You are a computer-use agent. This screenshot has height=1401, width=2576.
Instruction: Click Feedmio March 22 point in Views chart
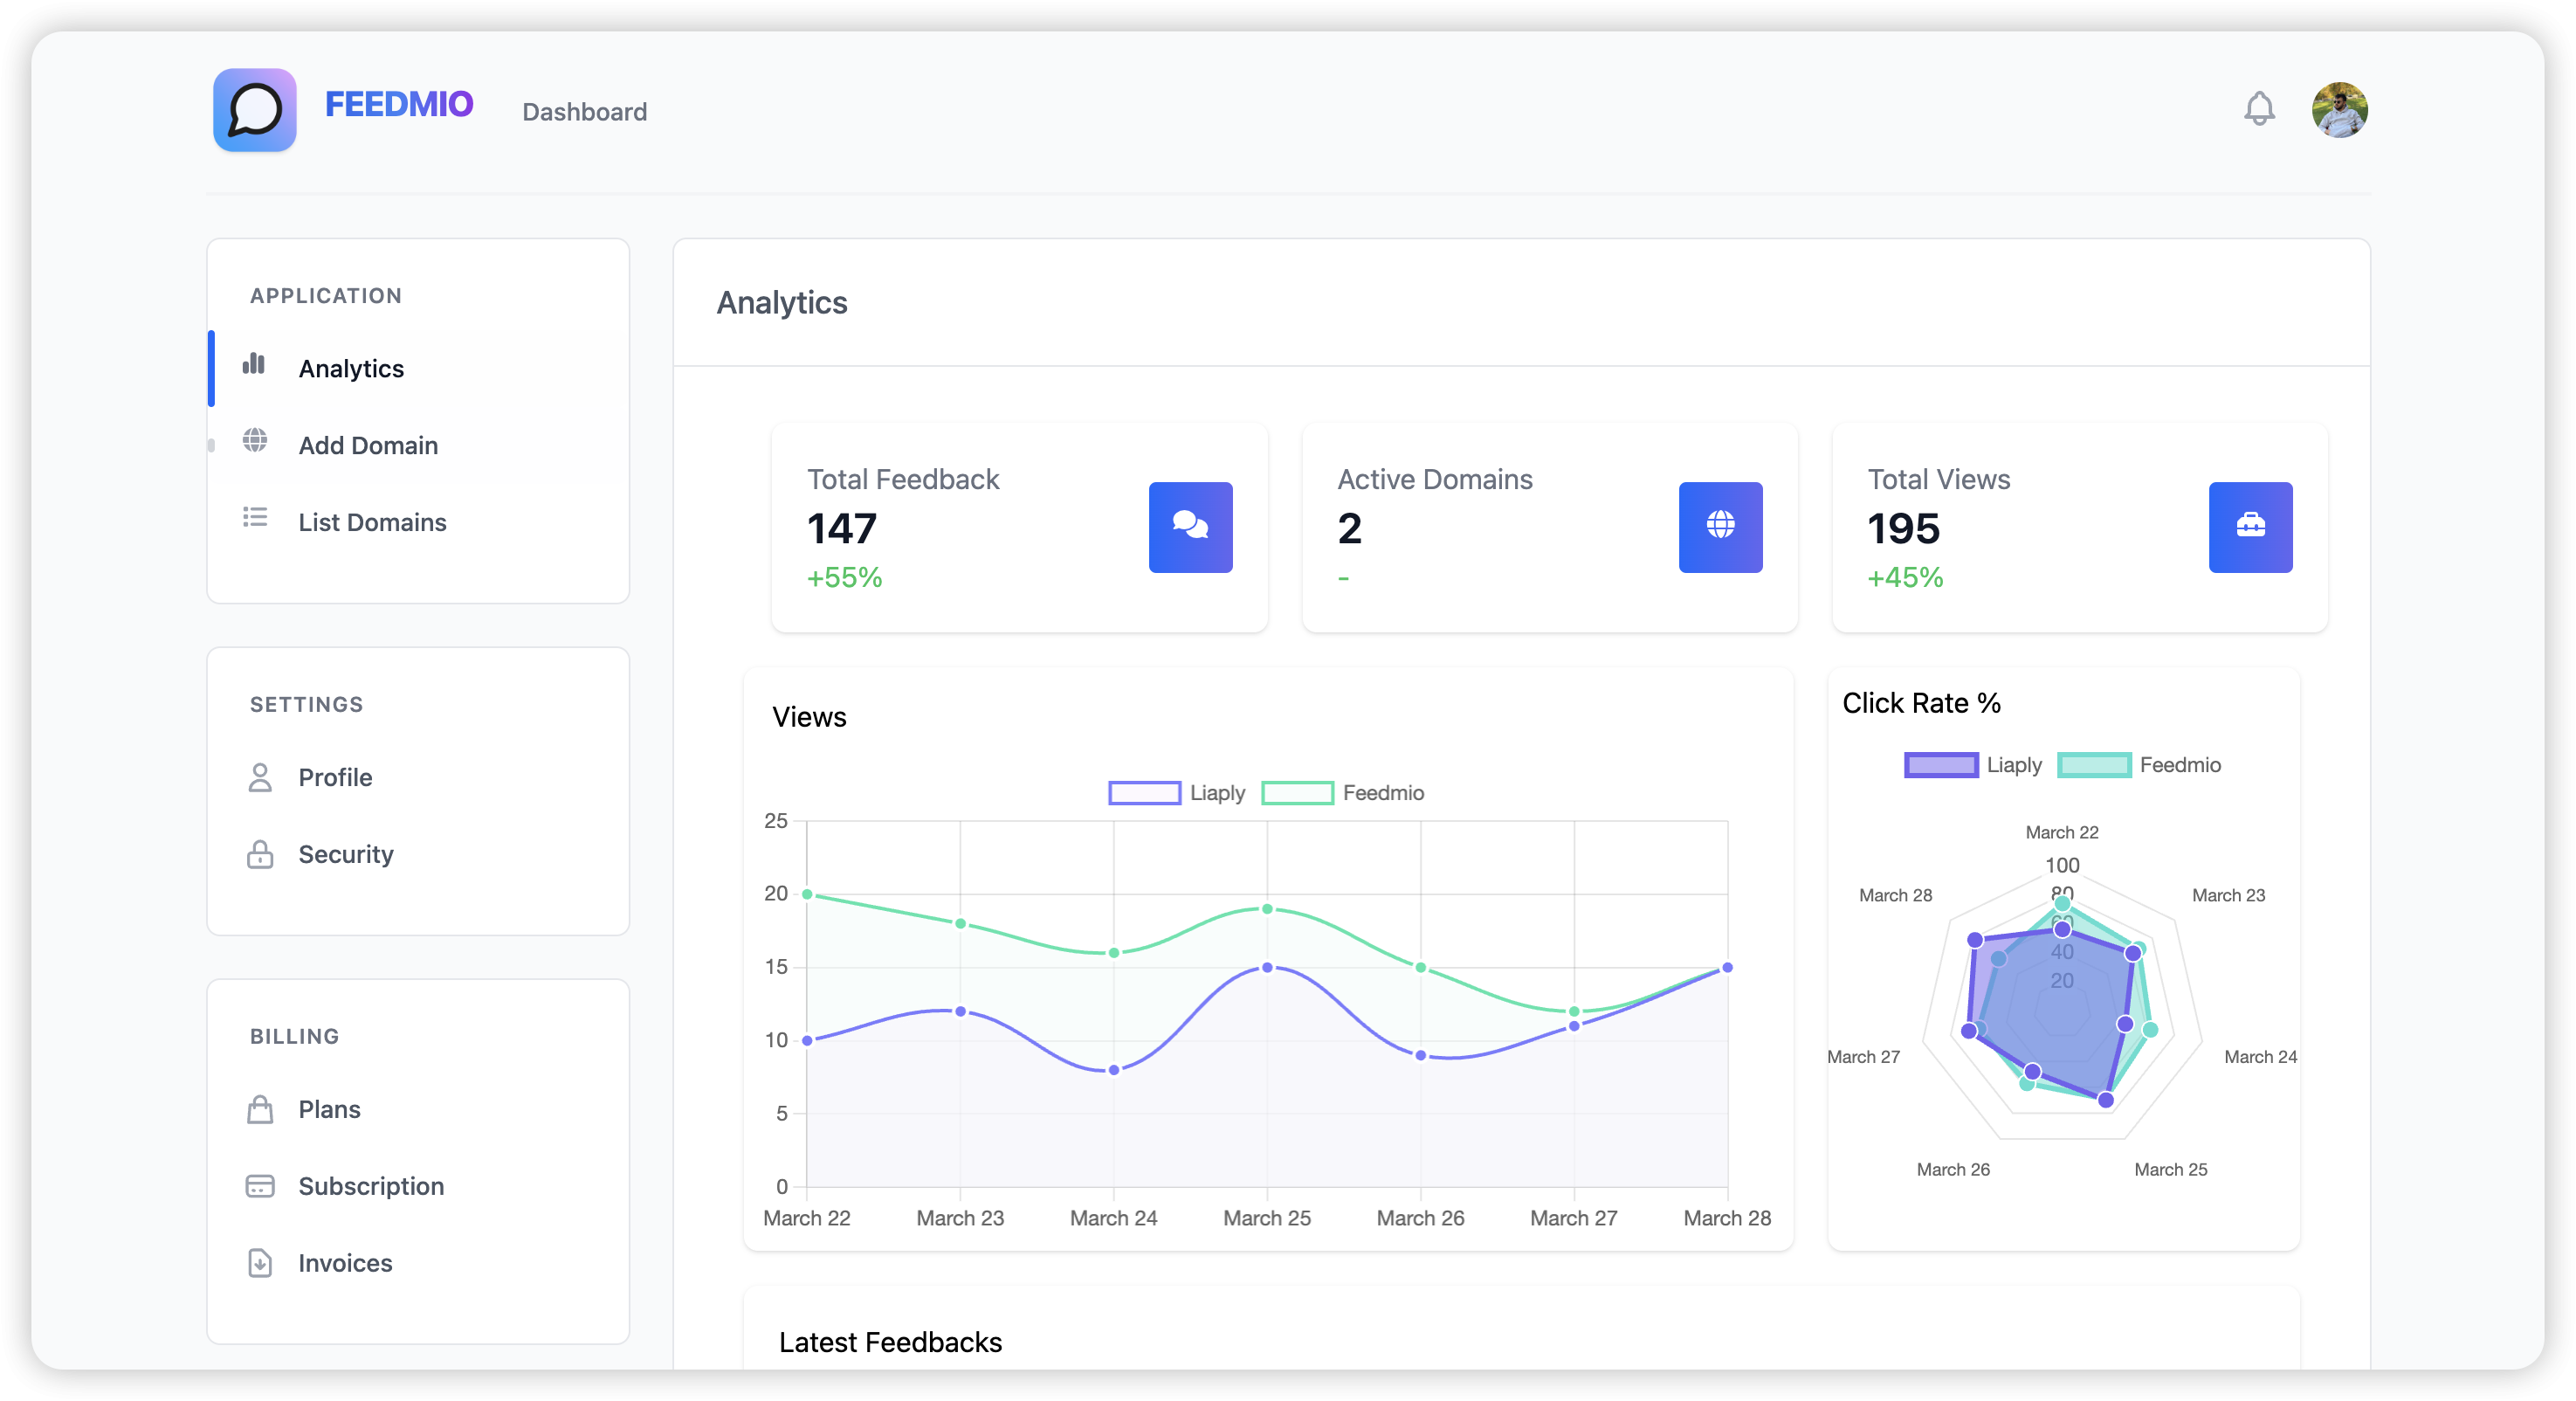[807, 894]
